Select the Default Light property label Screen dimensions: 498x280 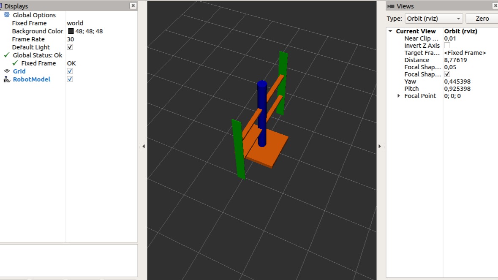coord(31,47)
